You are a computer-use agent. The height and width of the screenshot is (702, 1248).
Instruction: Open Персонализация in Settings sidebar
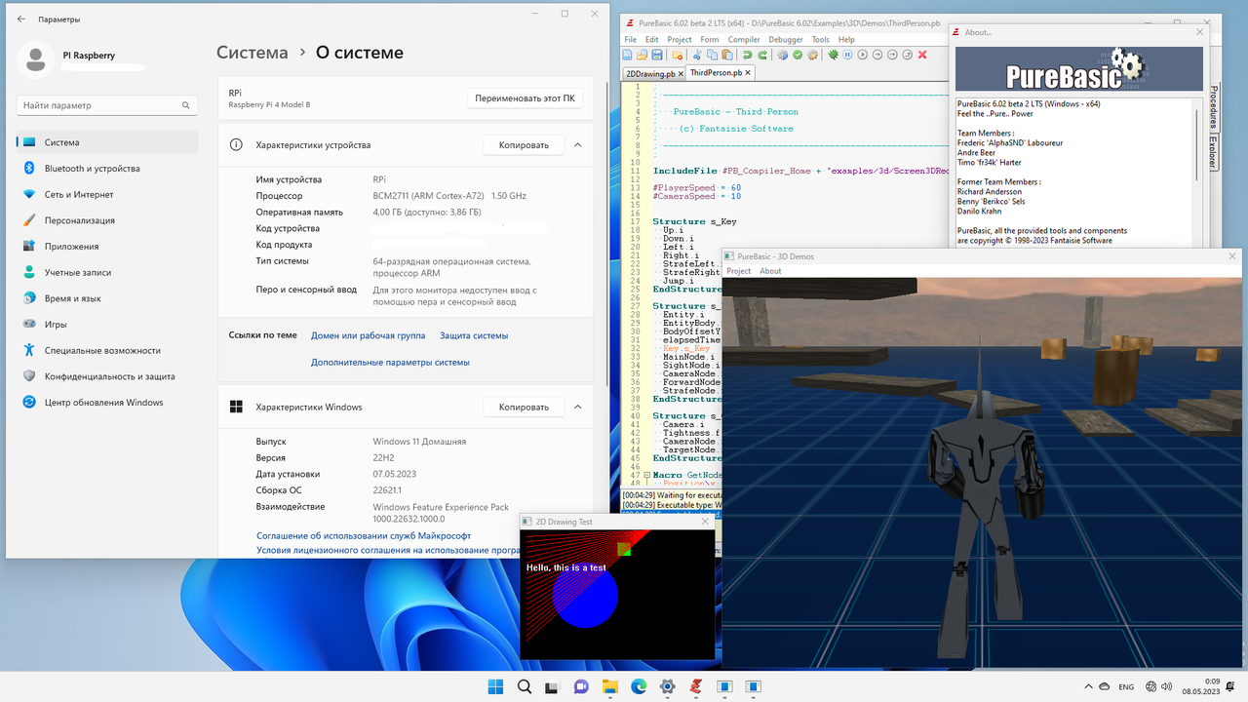[x=107, y=220]
